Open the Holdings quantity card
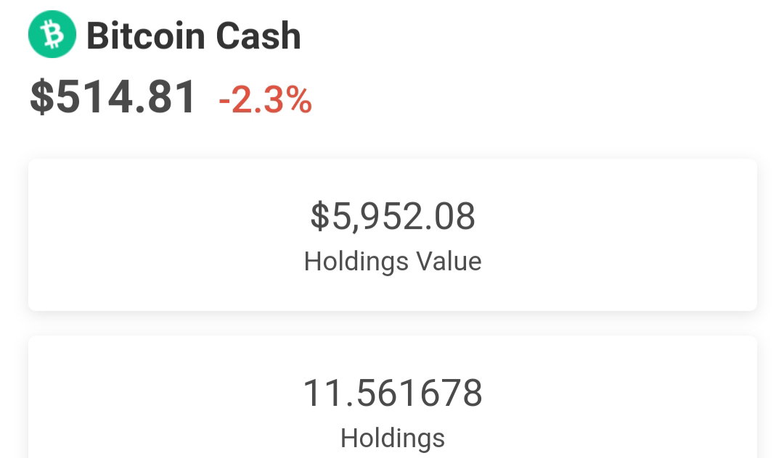 pyautogui.click(x=393, y=397)
